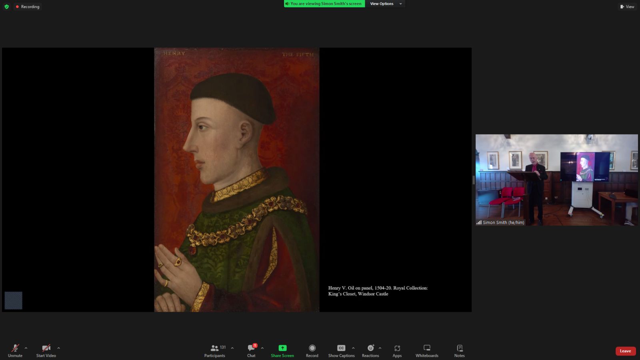Open the Apps panel
This screenshot has height=360, width=640.
[397, 350]
